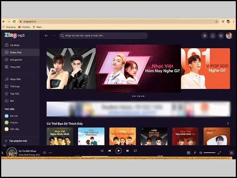The height and width of the screenshot is (178, 237).
Task: Open Zing settings gear icon
Action: coord(221,36)
